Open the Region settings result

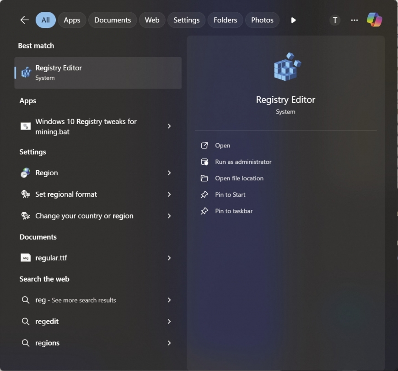(x=98, y=172)
